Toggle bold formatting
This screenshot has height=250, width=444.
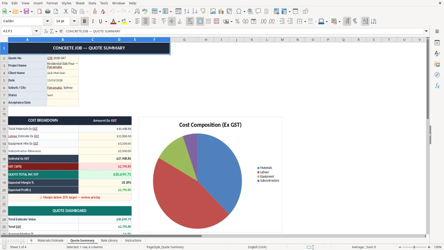coord(85,21)
